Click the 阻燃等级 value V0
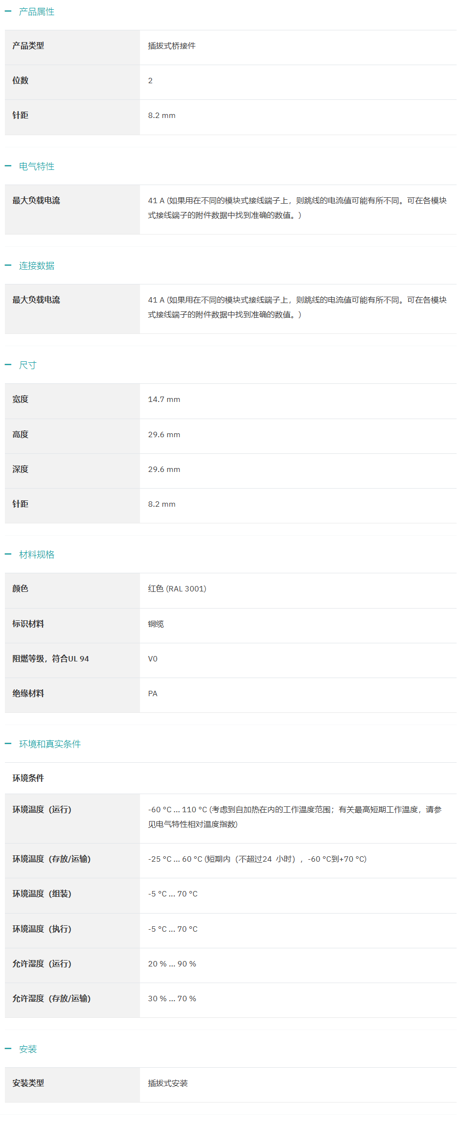The height and width of the screenshot is (1128, 461). coord(153,659)
